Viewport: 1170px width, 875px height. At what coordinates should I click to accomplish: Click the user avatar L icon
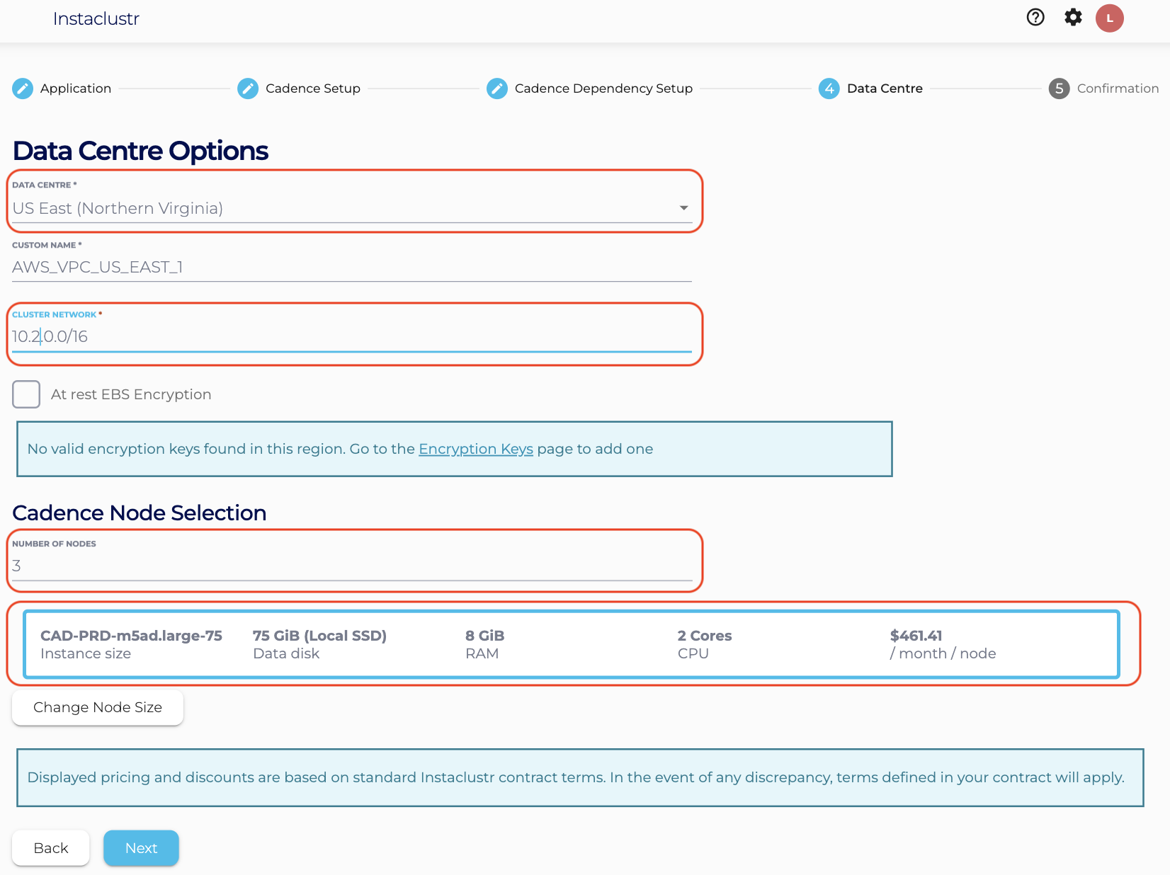click(1109, 18)
